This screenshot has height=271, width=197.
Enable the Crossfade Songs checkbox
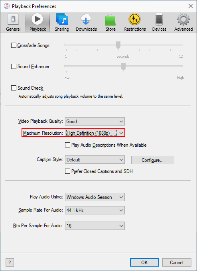pyautogui.click(x=14, y=45)
